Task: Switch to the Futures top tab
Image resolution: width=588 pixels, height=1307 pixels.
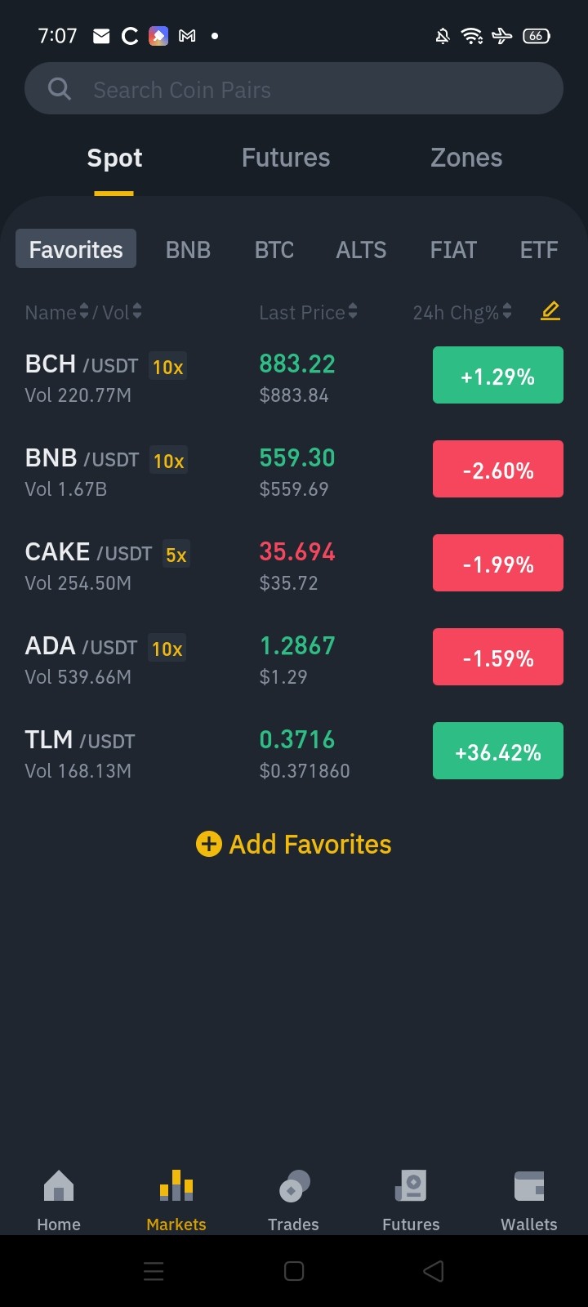Action: point(286,158)
